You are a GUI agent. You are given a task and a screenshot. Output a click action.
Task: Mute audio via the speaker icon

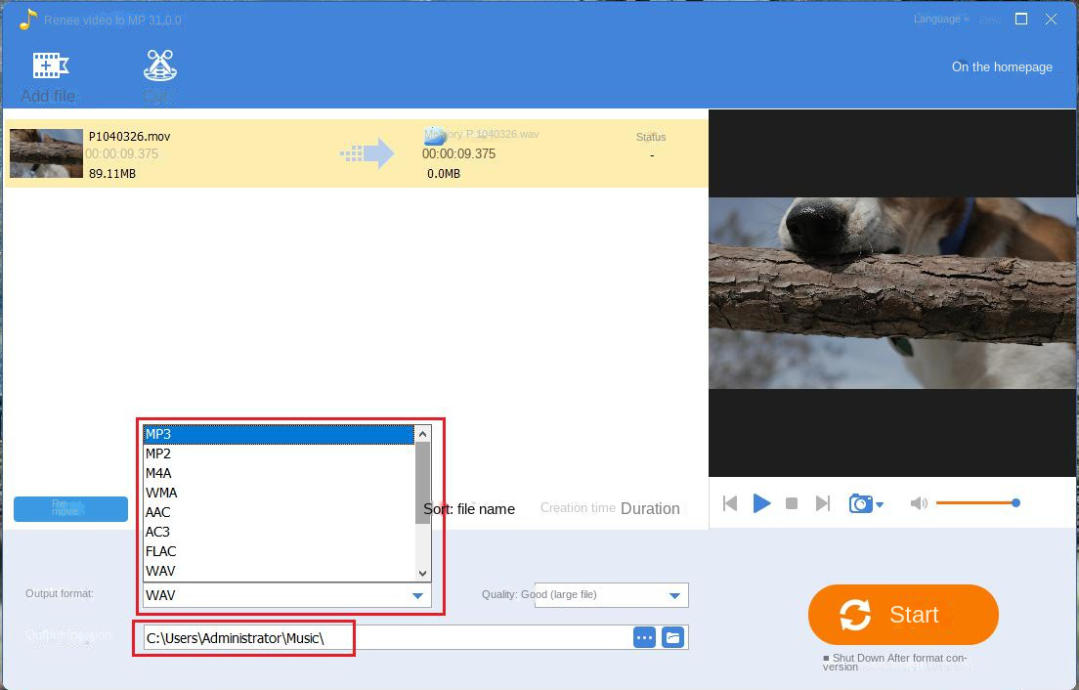[x=918, y=502]
